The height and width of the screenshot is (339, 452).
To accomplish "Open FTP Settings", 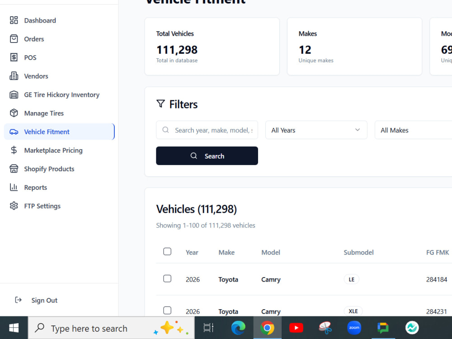I will (42, 206).
